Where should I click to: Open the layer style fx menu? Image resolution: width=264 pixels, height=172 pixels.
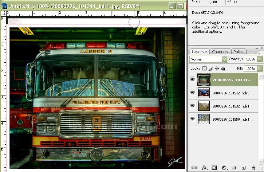(204, 168)
